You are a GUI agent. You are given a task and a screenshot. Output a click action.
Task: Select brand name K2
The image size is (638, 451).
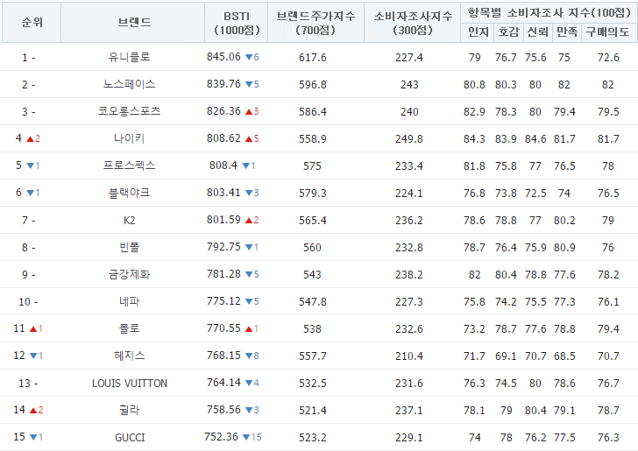tap(130, 220)
